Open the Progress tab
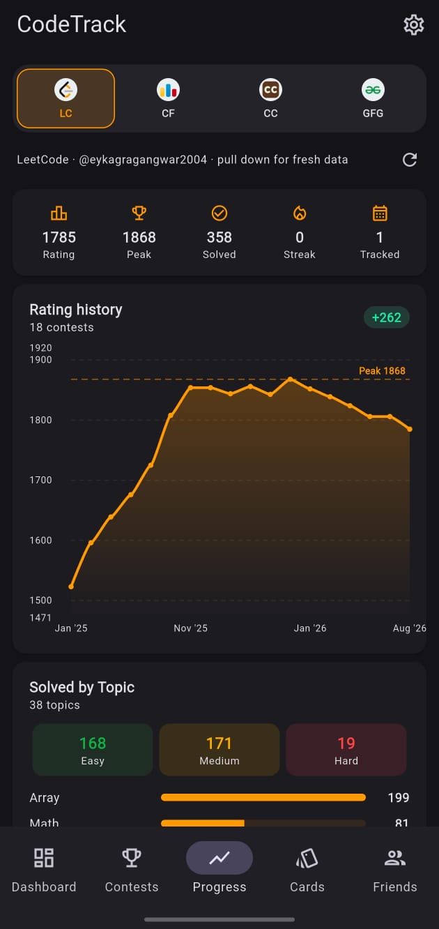This screenshot has width=439, height=929. tap(219, 869)
